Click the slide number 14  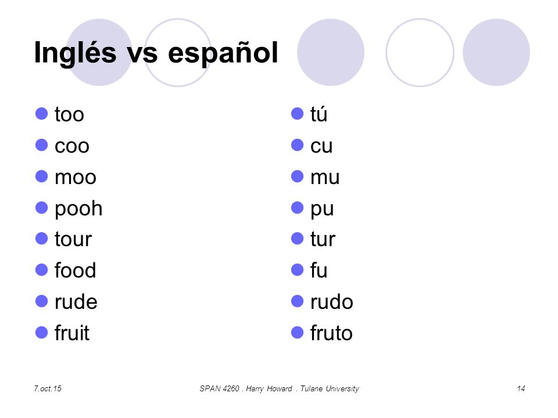click(521, 388)
